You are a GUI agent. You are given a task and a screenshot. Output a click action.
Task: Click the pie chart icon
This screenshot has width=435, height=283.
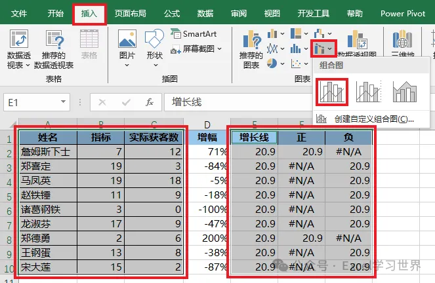(272, 64)
